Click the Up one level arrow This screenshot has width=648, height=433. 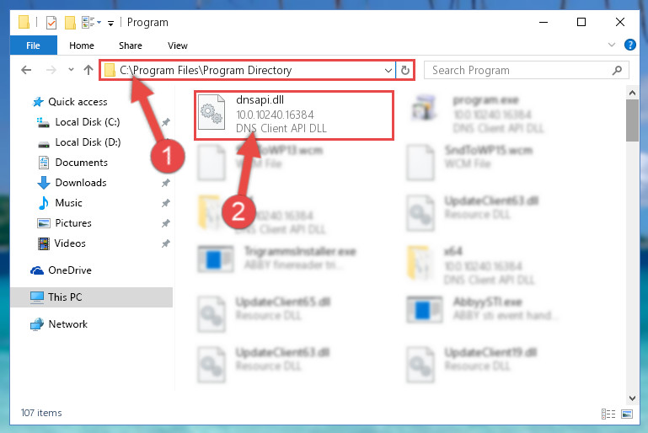click(x=88, y=70)
